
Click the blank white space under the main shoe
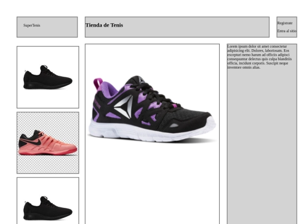152,183
